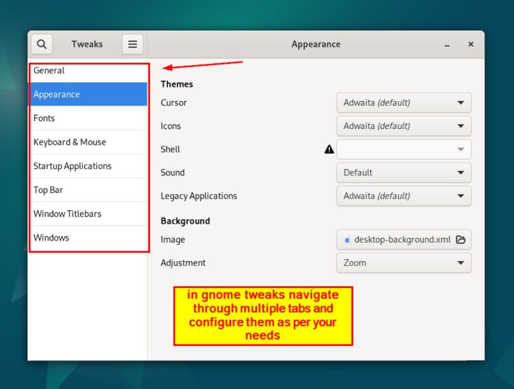Open the hamburger menu in Tweaks
514x389 pixels.
pyautogui.click(x=132, y=44)
